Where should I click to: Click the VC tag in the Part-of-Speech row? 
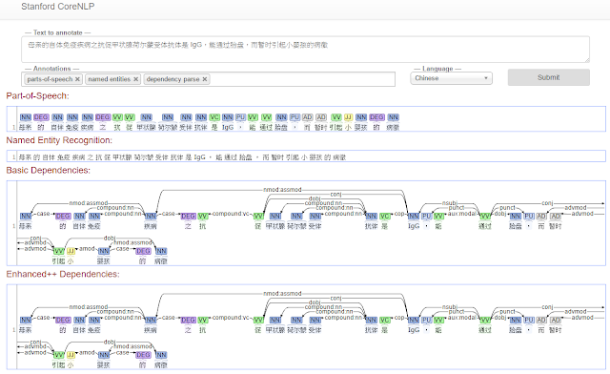(214, 117)
